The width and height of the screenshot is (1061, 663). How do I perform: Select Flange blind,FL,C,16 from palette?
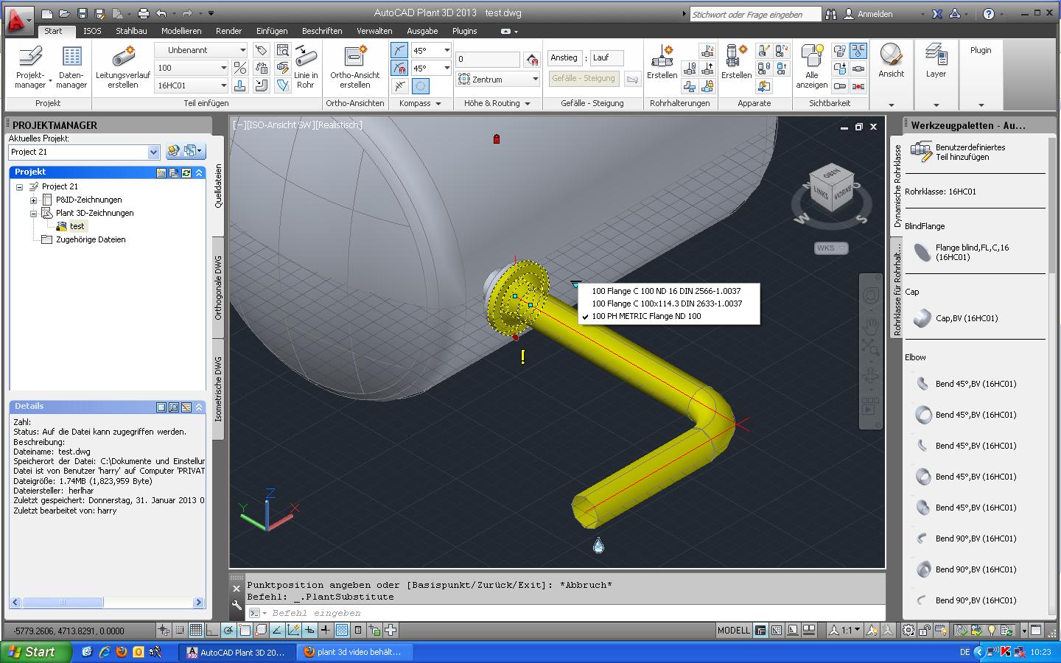972,253
